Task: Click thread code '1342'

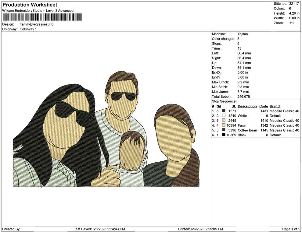Action: tap(264, 125)
